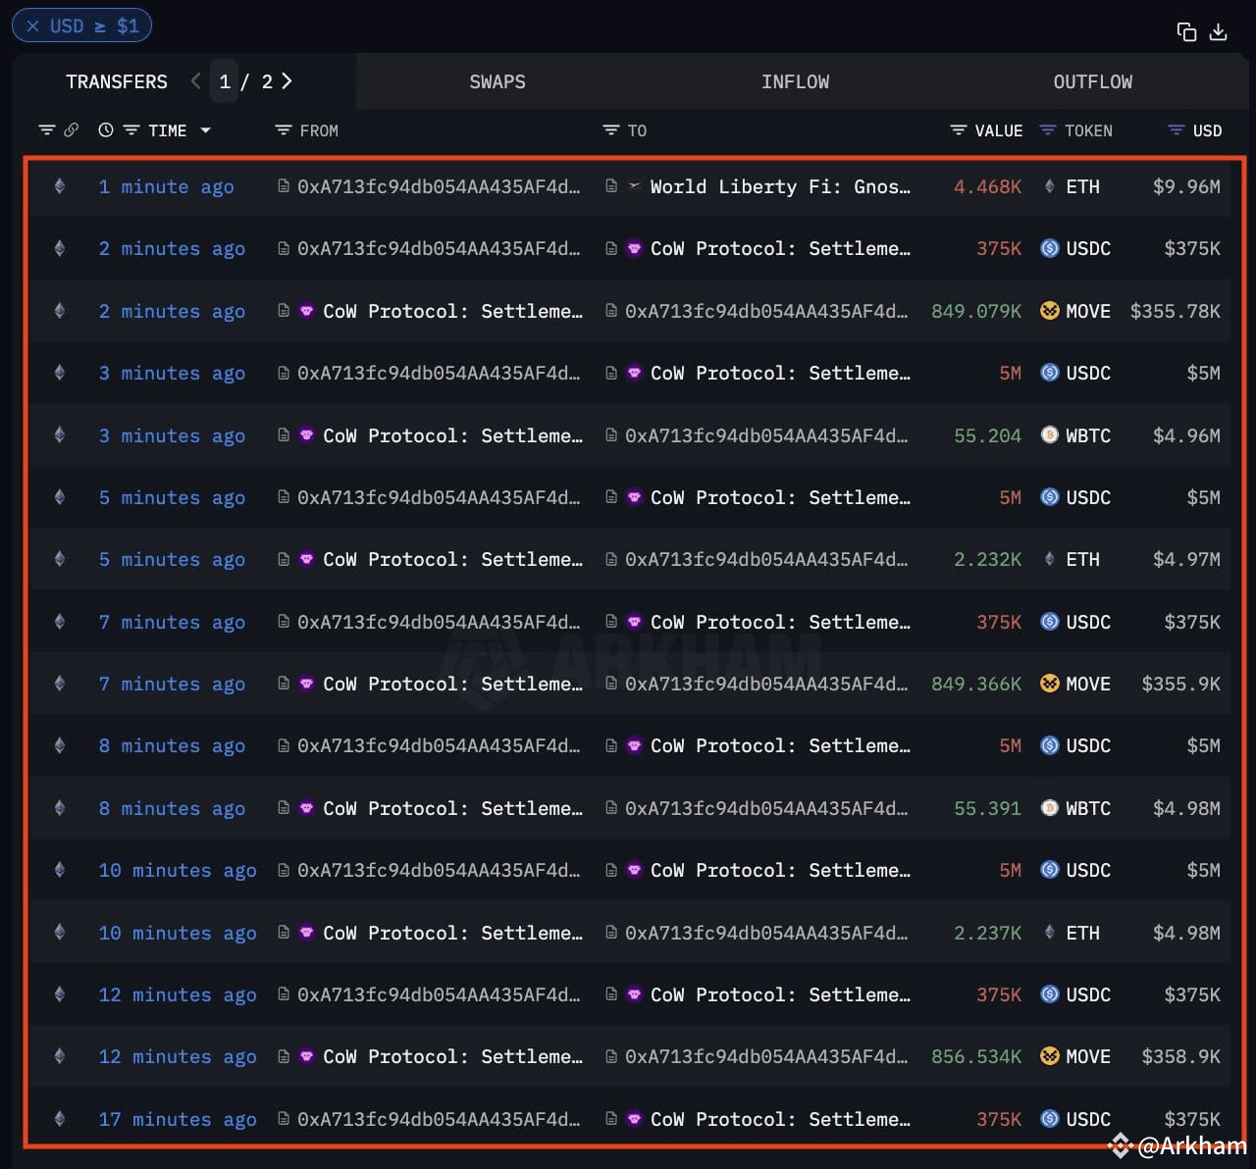Click the filter icon beside VALUE header
1256x1169 pixels.
959,130
